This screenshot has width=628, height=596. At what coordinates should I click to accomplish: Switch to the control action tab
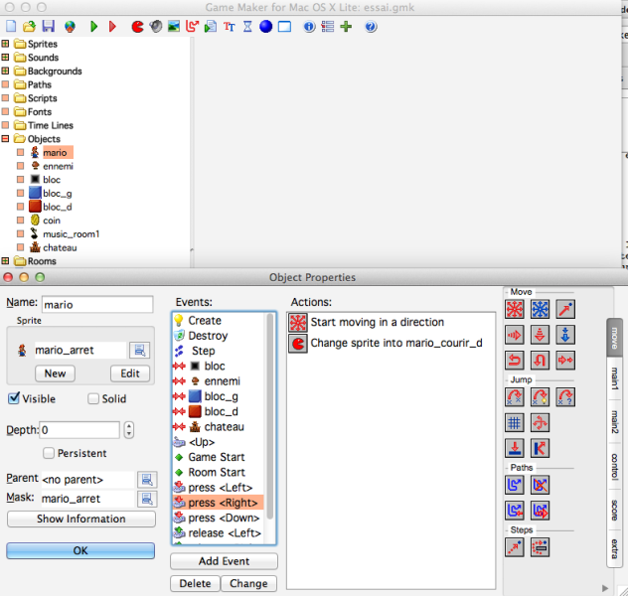pyautogui.click(x=614, y=467)
